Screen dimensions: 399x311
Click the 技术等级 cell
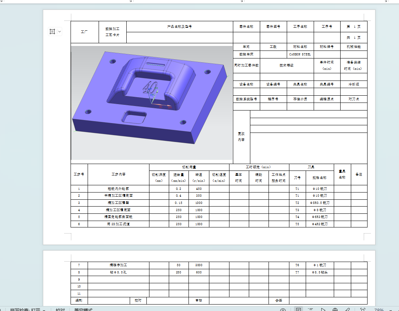[x=287, y=65]
